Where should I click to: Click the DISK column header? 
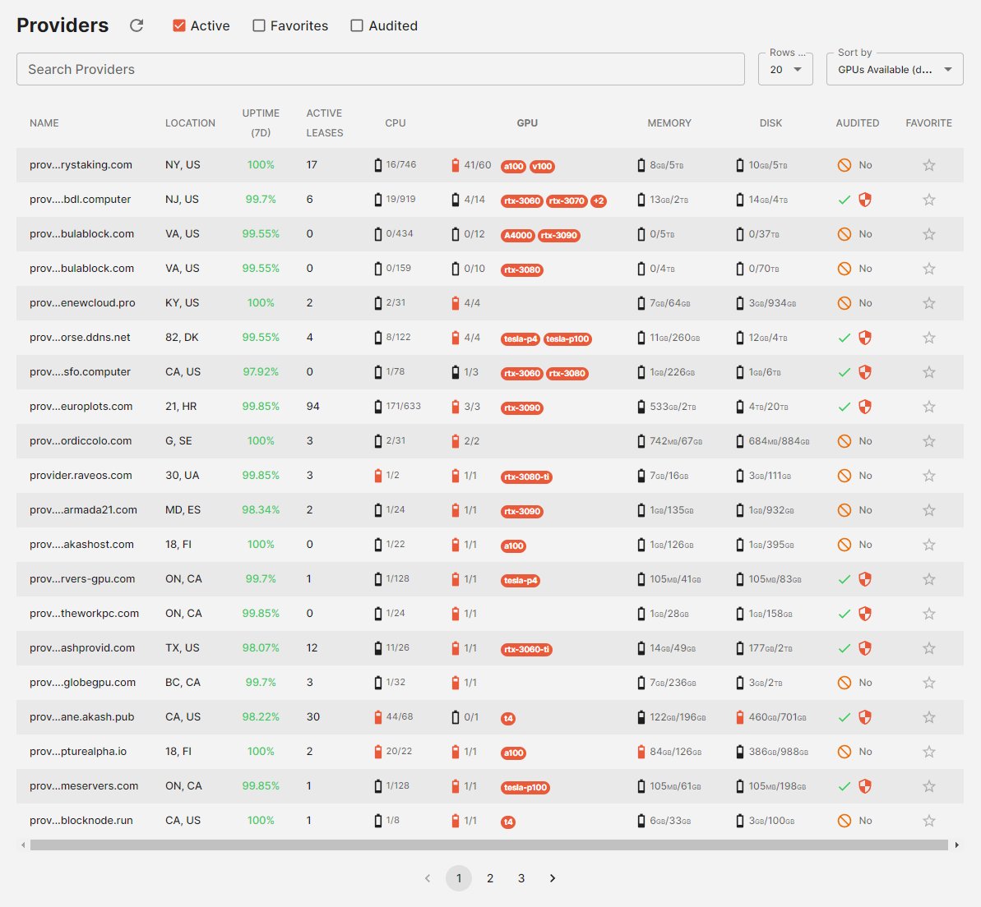click(770, 123)
